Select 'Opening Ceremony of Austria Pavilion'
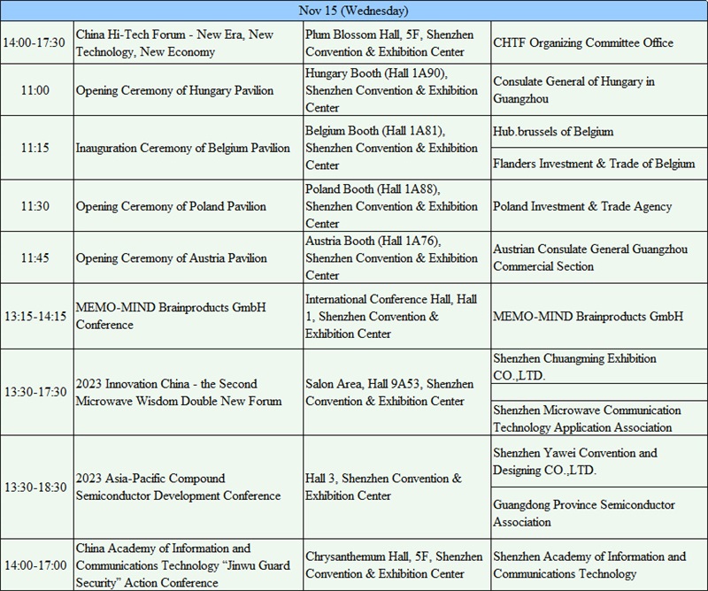Screen dimensions: 708x591 click(x=189, y=257)
